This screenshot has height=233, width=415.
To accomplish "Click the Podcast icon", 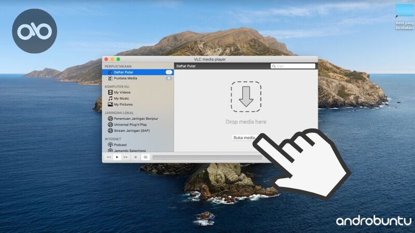I will pos(110,145).
